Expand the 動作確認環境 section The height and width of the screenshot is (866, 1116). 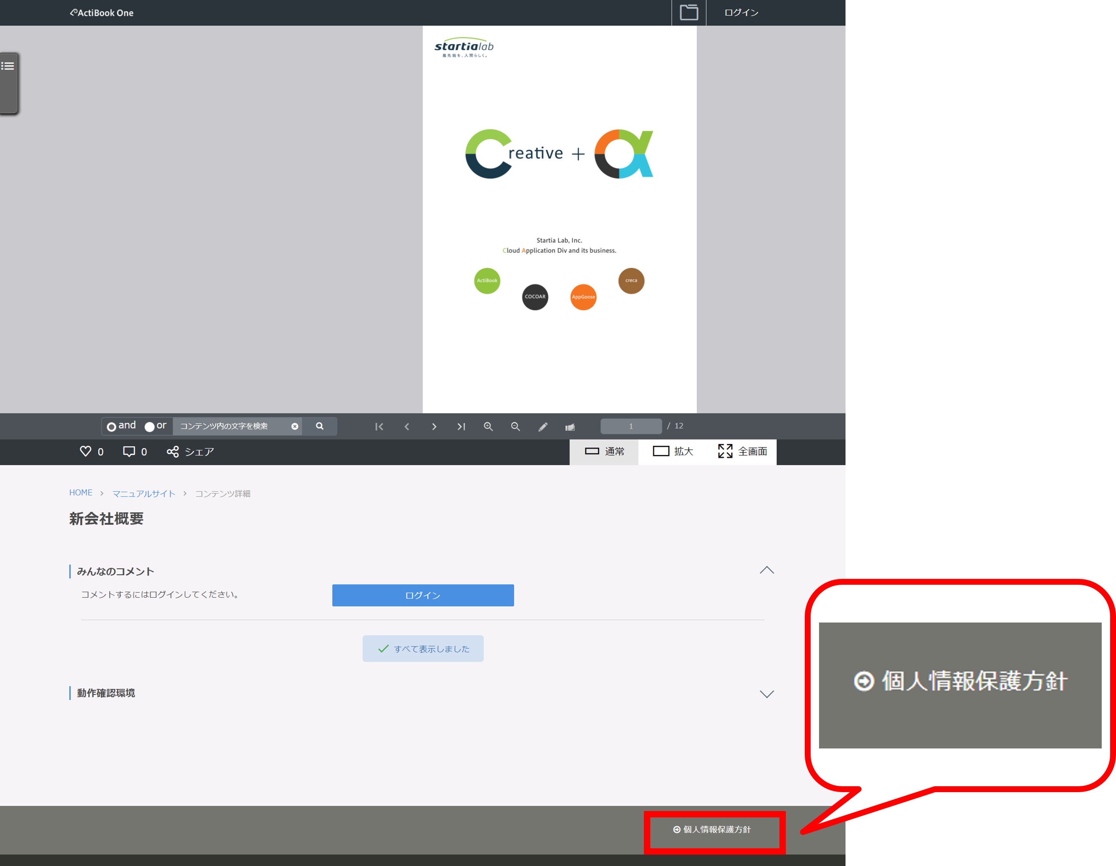(767, 694)
